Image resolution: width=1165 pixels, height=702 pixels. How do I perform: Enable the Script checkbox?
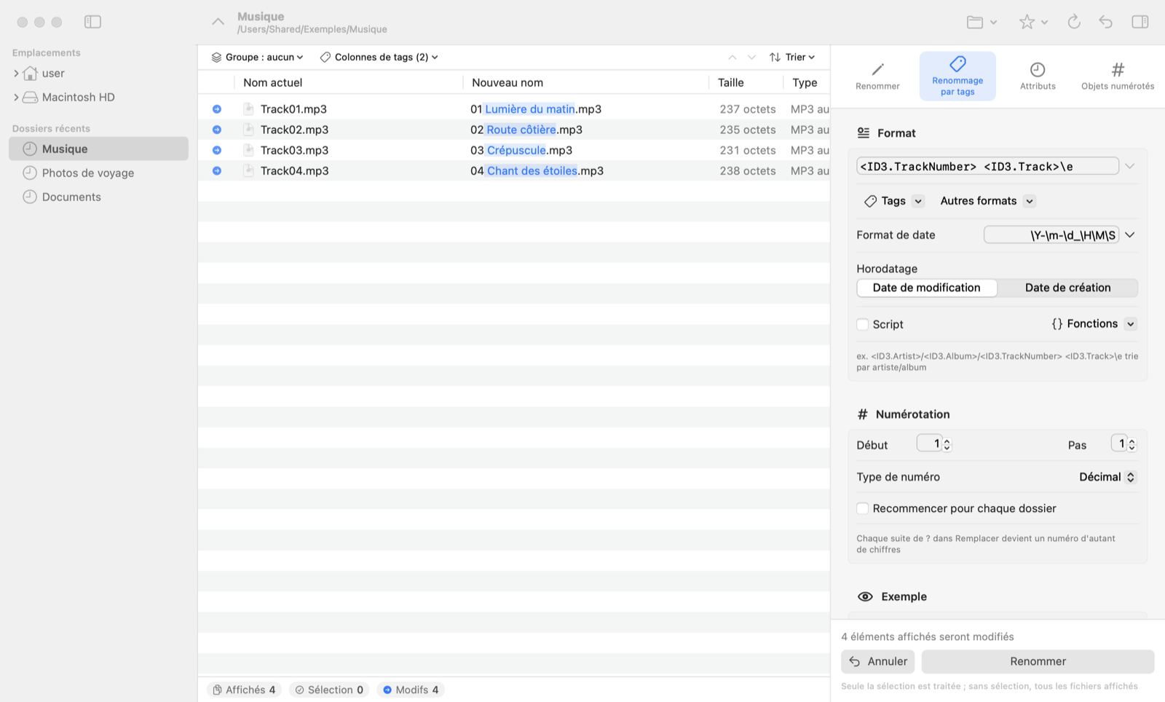pos(863,325)
